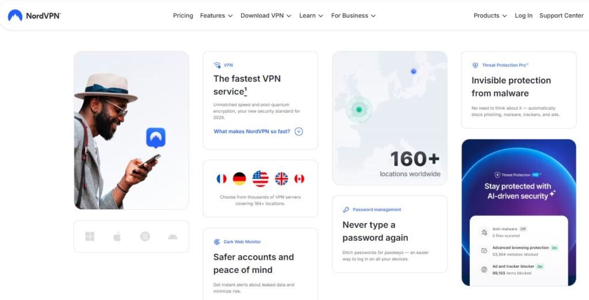Viewport: 589px width, 300px height.
Task: Open the Learn menu
Action: click(x=311, y=16)
